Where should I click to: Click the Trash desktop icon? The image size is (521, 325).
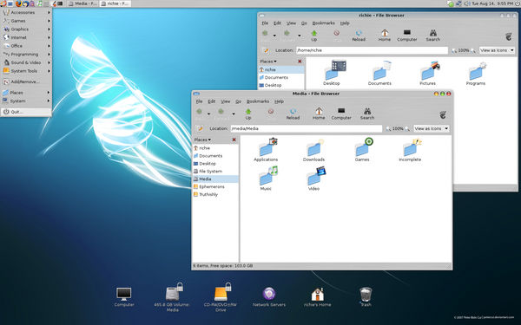coord(366,296)
